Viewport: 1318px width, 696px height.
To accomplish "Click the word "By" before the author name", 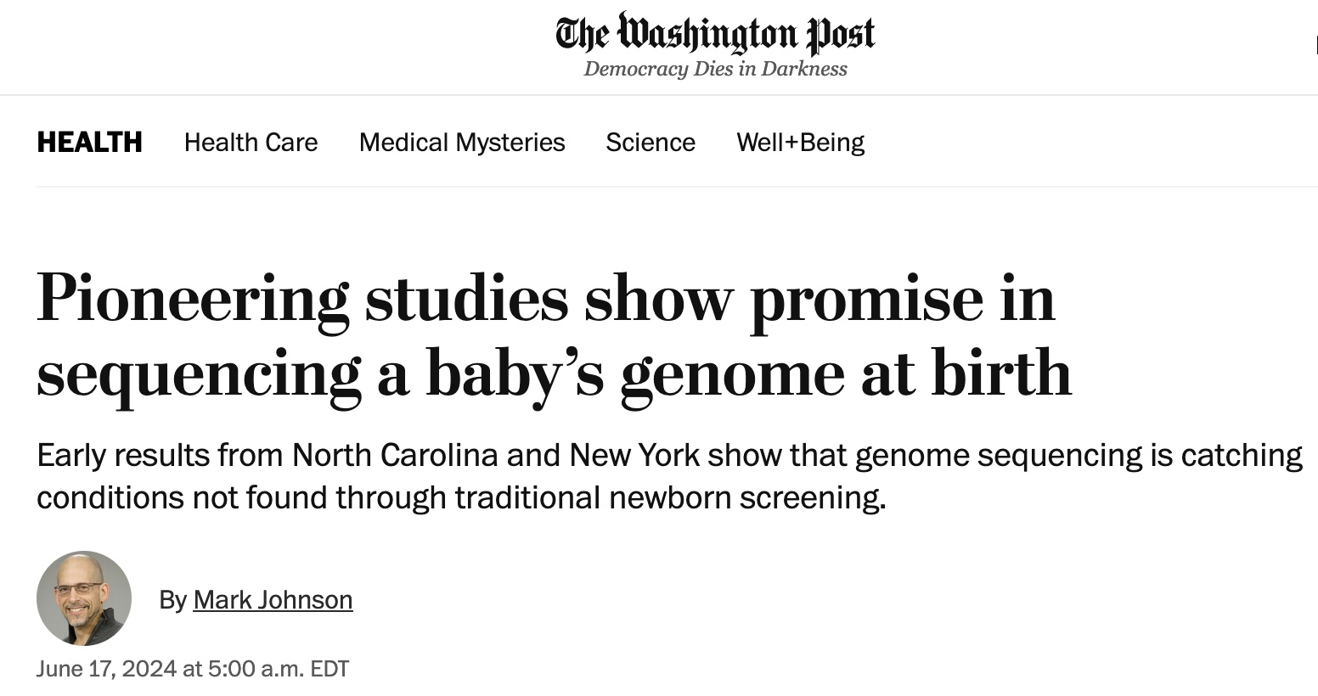I will [x=172, y=599].
